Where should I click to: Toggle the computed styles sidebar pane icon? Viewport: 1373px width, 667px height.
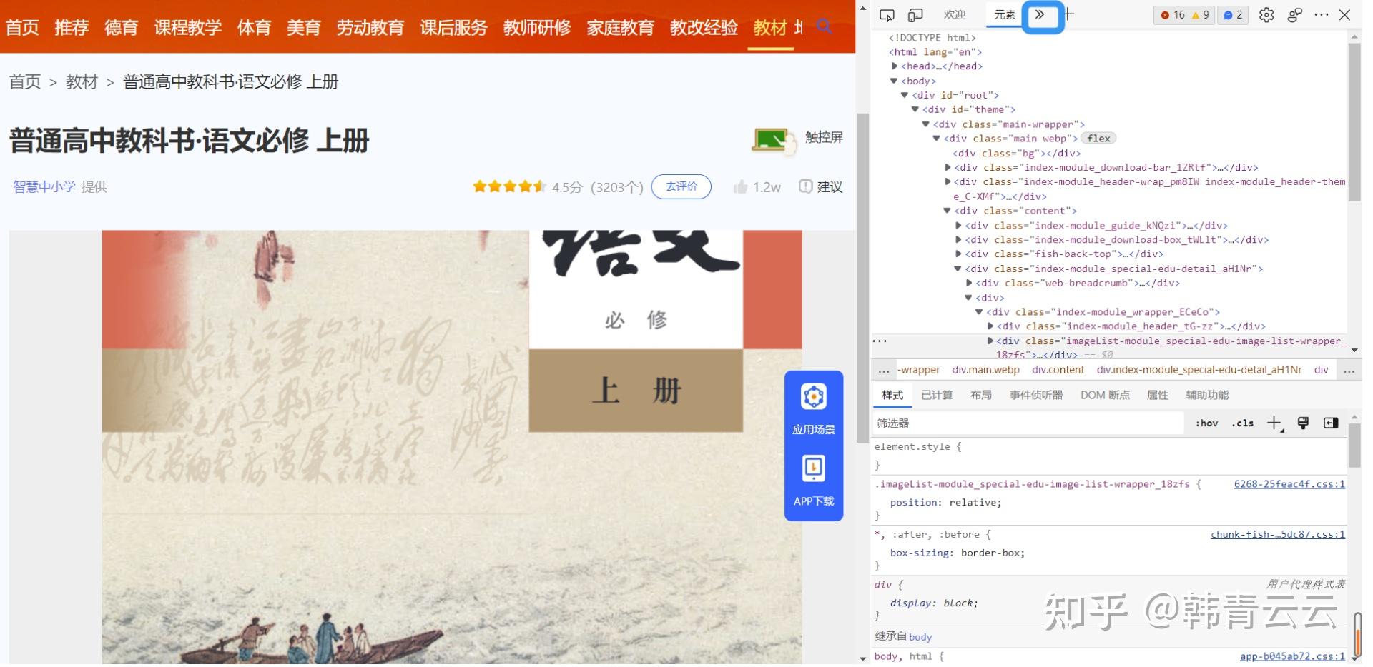[x=1331, y=423]
